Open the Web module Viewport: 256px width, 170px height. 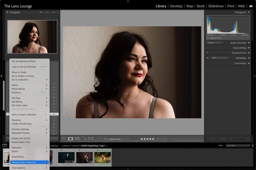pyautogui.click(x=241, y=6)
